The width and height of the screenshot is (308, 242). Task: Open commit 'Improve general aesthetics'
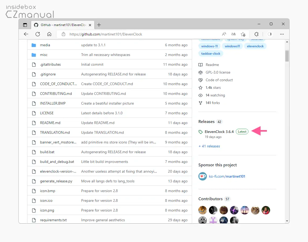pos(103,220)
